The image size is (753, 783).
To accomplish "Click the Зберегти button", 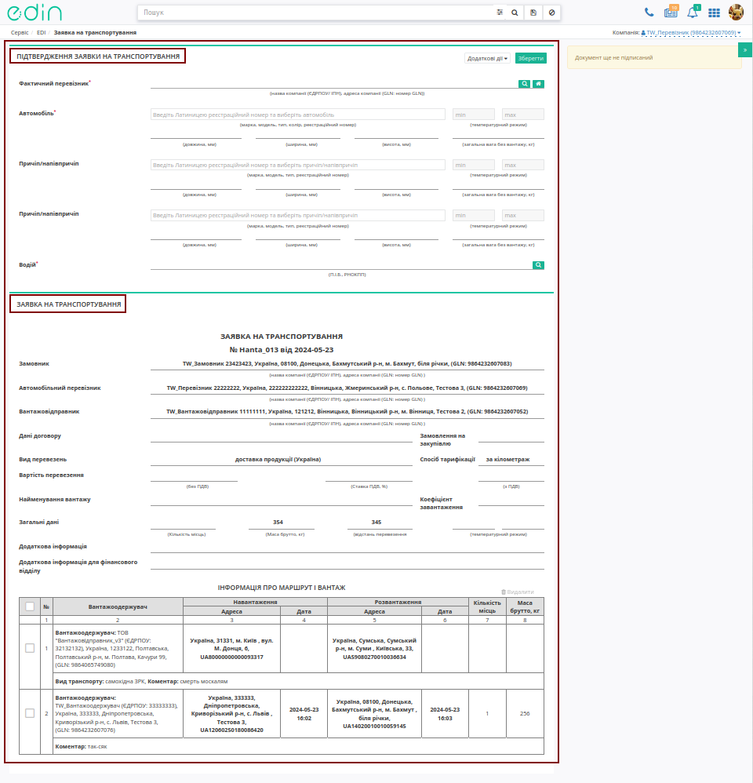I will 531,58.
